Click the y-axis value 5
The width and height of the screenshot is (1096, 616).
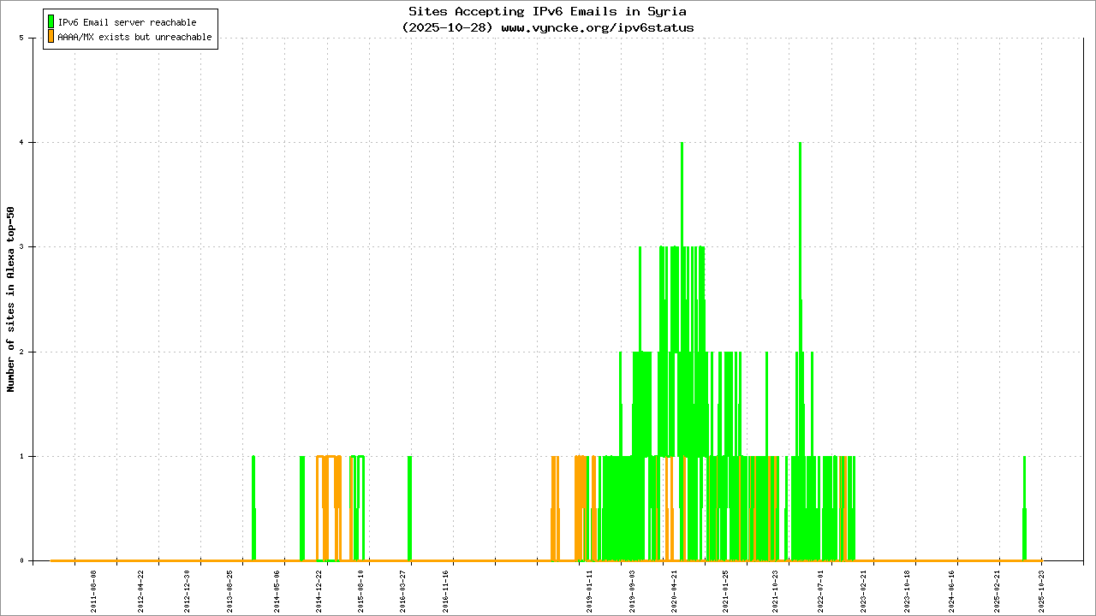pos(32,38)
